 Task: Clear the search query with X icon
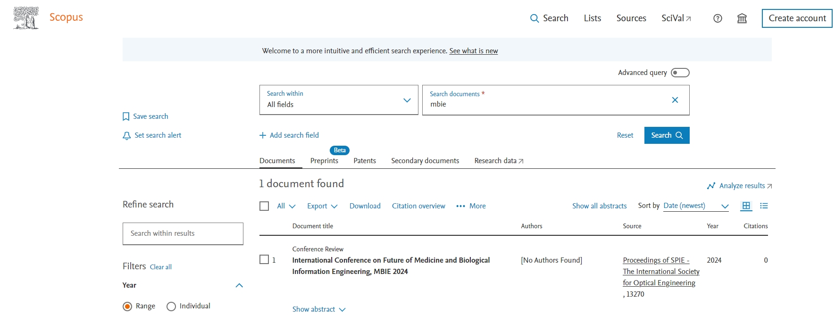coord(675,100)
